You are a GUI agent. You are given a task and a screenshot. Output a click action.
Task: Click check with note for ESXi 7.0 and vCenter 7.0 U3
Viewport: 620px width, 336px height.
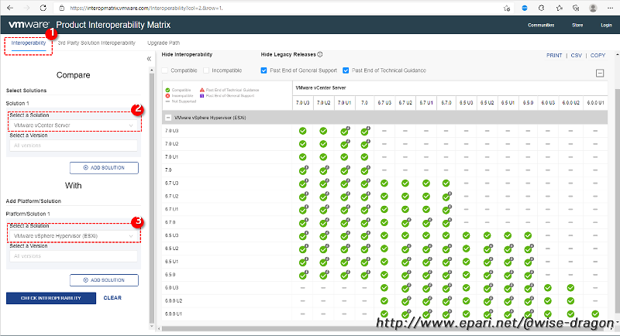[x=304, y=170]
